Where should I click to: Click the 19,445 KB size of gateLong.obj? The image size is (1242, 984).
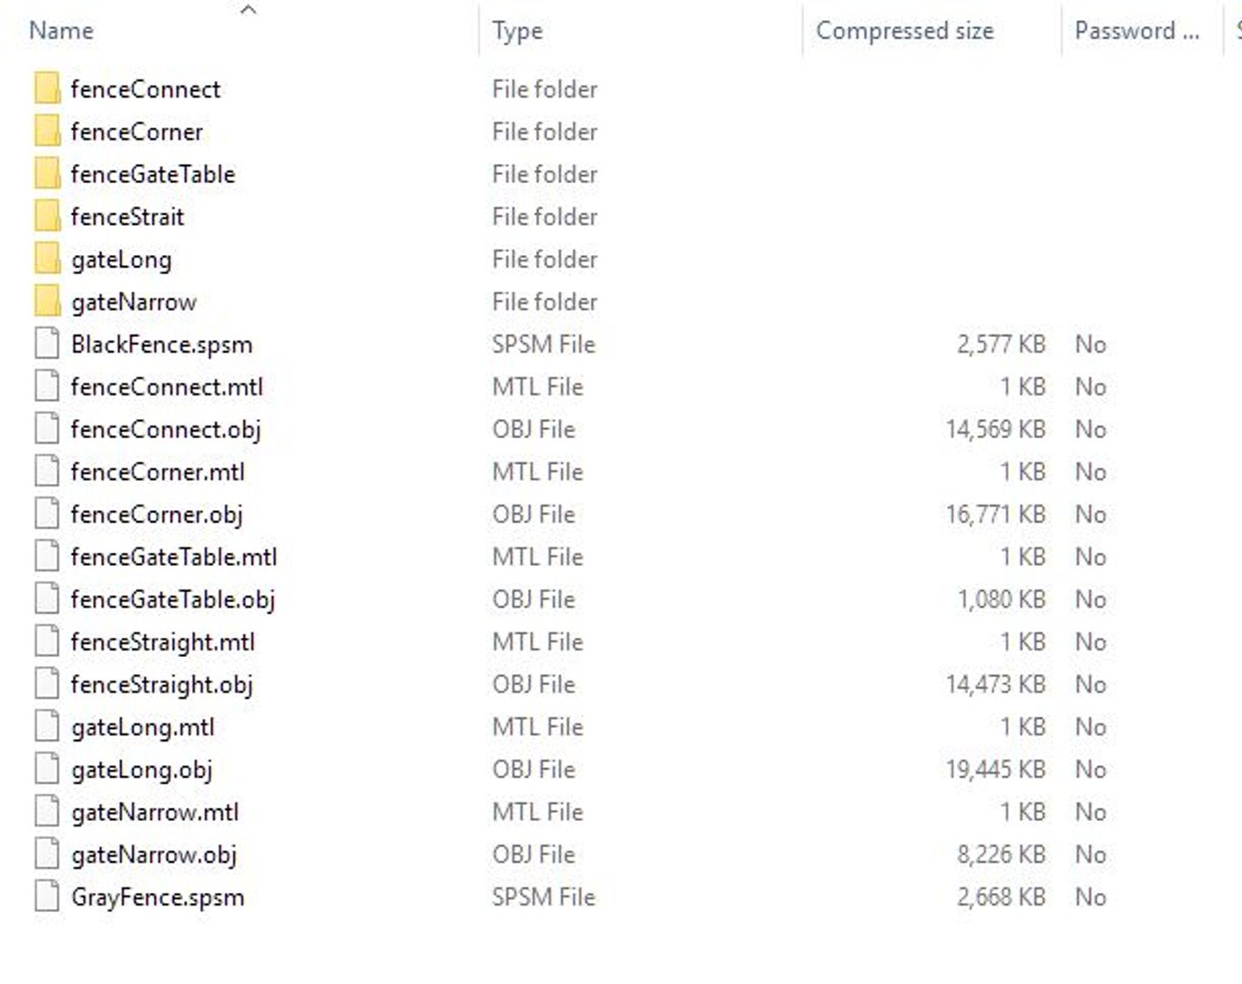click(995, 770)
